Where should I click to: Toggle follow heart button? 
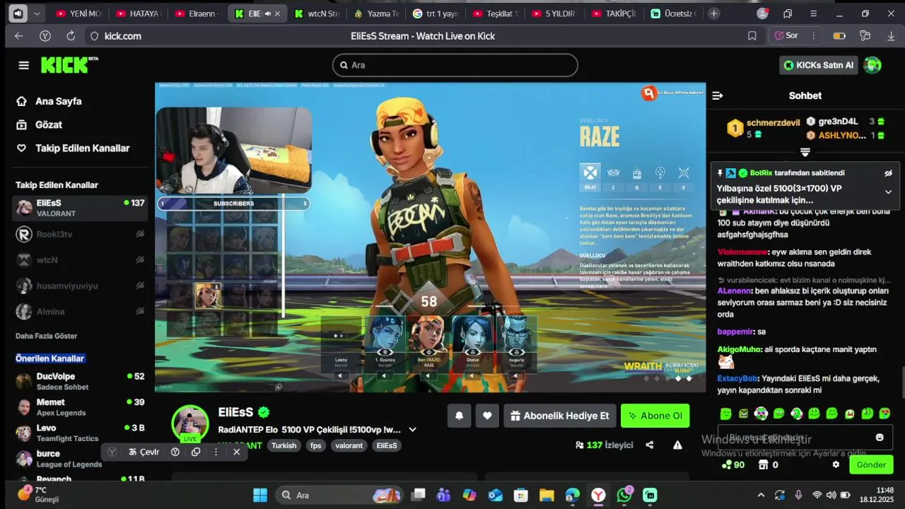(487, 416)
